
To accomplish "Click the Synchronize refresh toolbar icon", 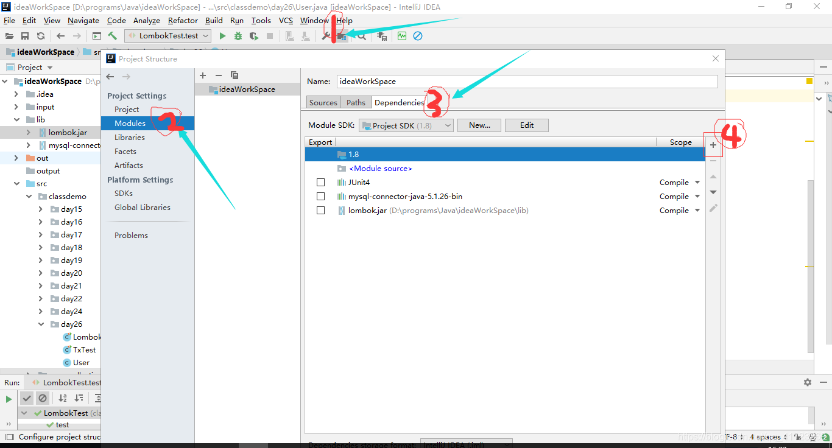I will click(41, 36).
